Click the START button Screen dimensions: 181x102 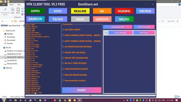(82, 90)
